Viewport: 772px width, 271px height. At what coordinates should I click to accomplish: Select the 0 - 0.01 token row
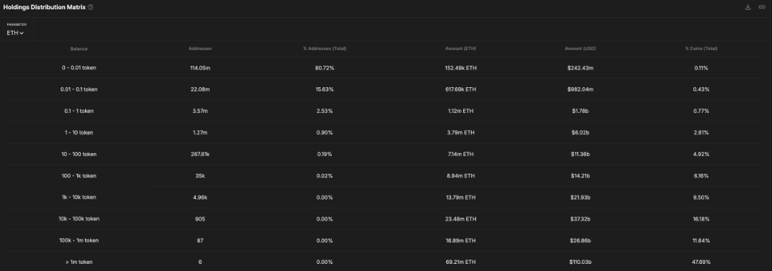[384, 68]
